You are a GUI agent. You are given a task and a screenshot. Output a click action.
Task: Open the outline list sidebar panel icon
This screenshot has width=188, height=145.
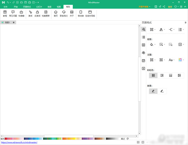click(144, 37)
